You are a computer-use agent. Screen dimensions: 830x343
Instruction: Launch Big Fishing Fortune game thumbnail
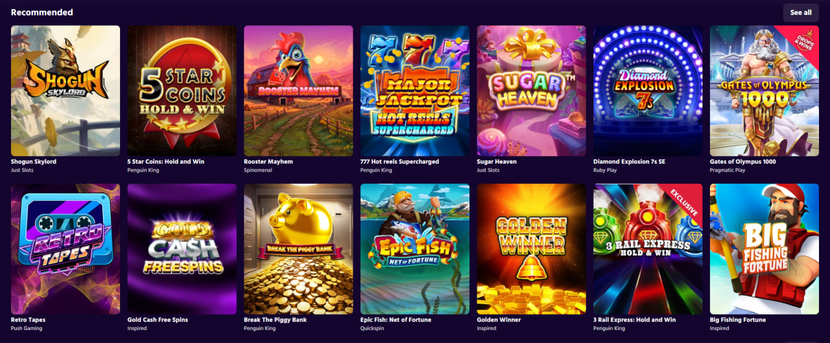pos(765,249)
